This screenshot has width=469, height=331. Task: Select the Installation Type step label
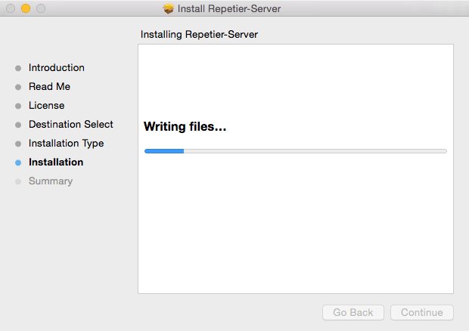coord(66,143)
